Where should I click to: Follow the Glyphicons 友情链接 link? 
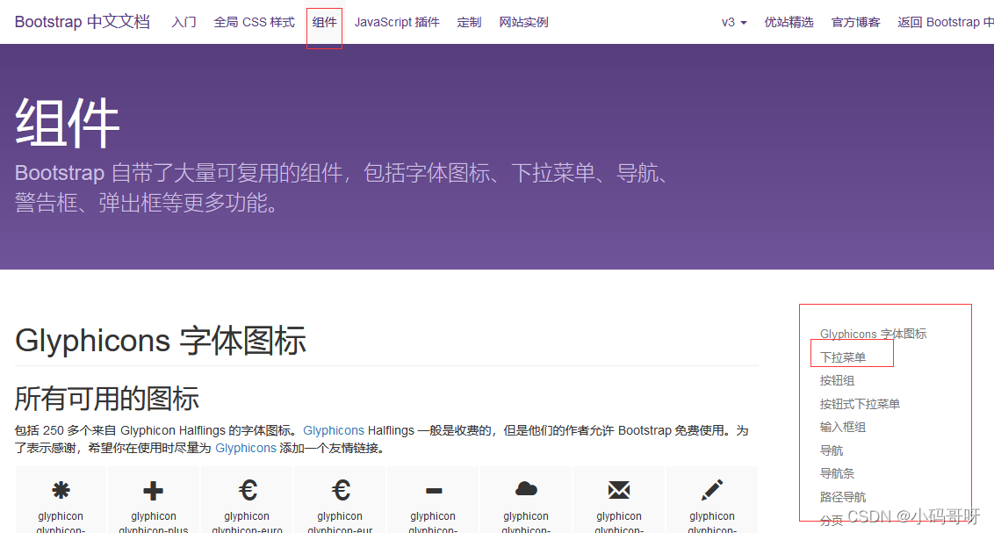pyautogui.click(x=246, y=448)
